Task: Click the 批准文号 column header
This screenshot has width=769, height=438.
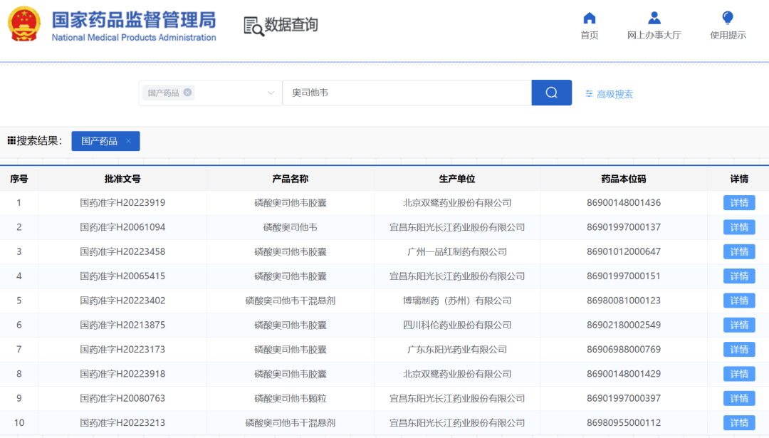Action: 122,179
